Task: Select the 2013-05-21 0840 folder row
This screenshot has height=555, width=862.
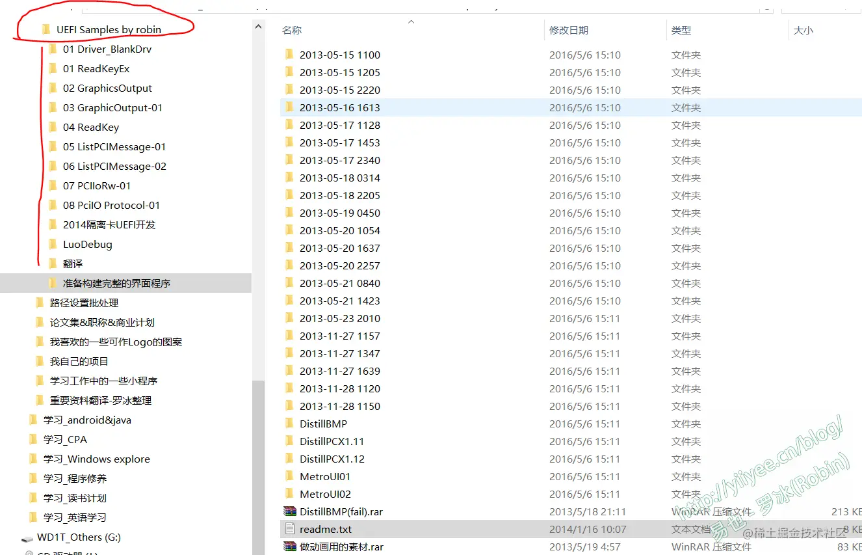Action: 571,284
